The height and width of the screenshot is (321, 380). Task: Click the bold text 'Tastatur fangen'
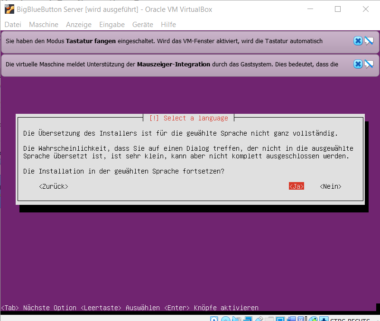91,41
